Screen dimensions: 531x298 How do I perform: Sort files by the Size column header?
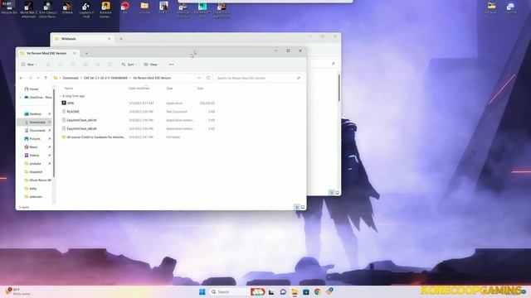coord(201,89)
